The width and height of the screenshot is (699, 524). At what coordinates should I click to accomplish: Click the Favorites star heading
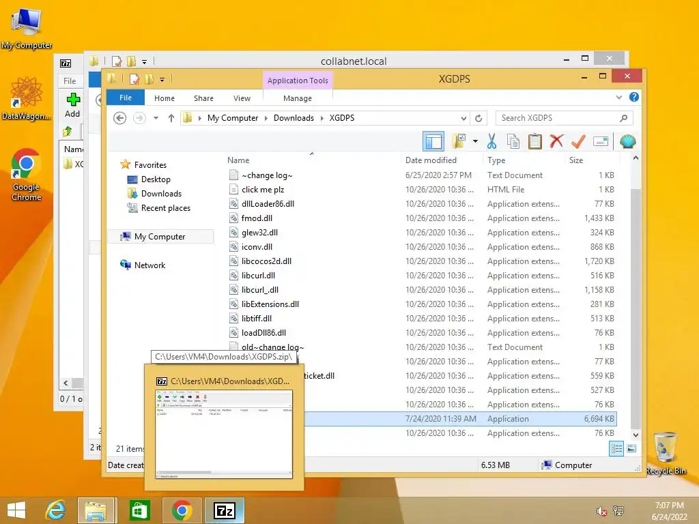tap(143, 165)
